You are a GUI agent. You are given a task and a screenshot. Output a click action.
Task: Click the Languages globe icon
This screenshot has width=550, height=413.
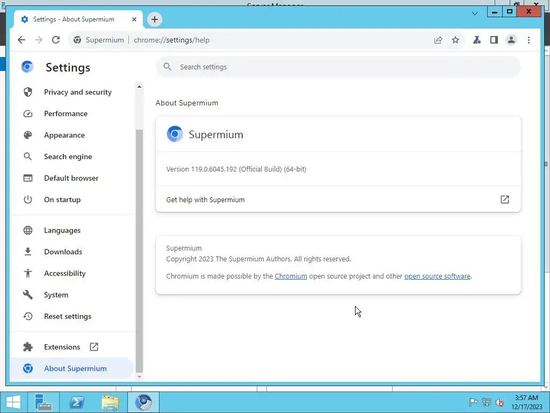[28, 230]
